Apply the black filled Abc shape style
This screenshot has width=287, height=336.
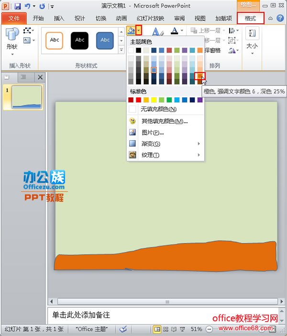[x=80, y=41]
